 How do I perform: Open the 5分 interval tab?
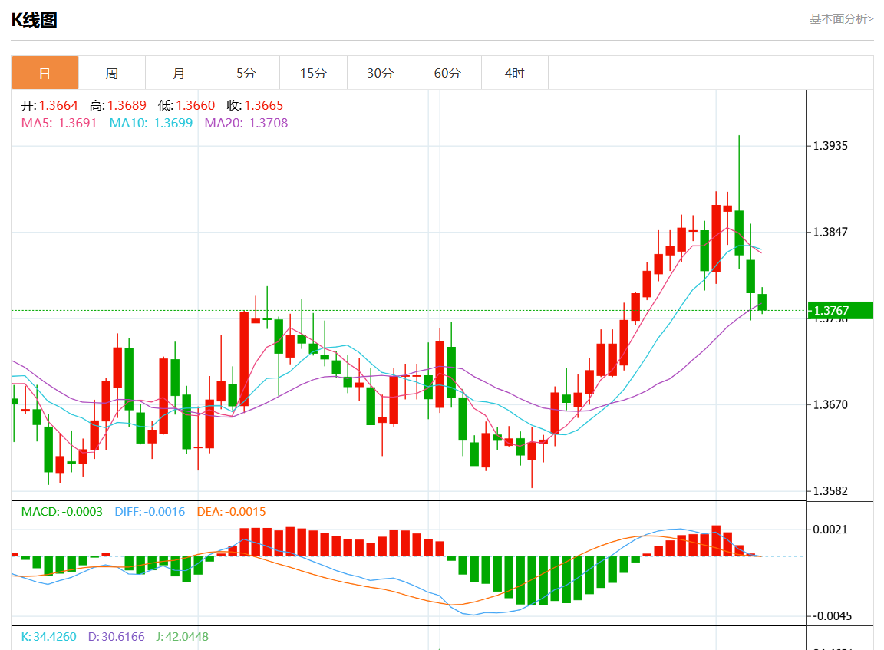[246, 73]
